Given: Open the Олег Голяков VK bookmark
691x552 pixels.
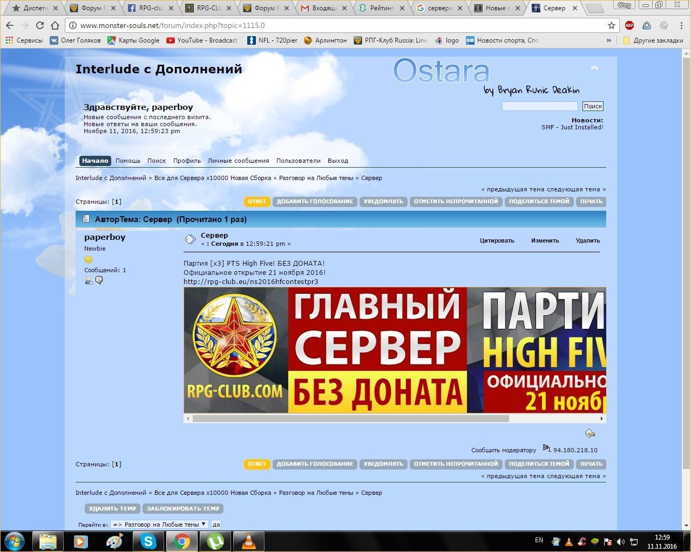Looking at the screenshot, I should point(75,40).
